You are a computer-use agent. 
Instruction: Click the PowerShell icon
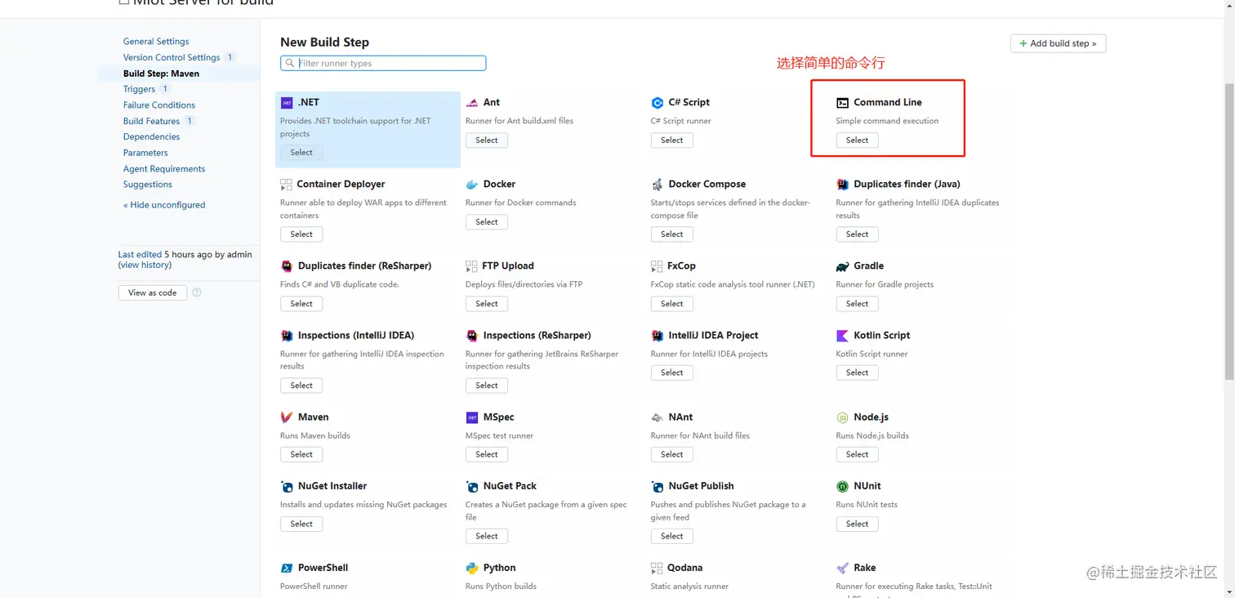pos(287,568)
